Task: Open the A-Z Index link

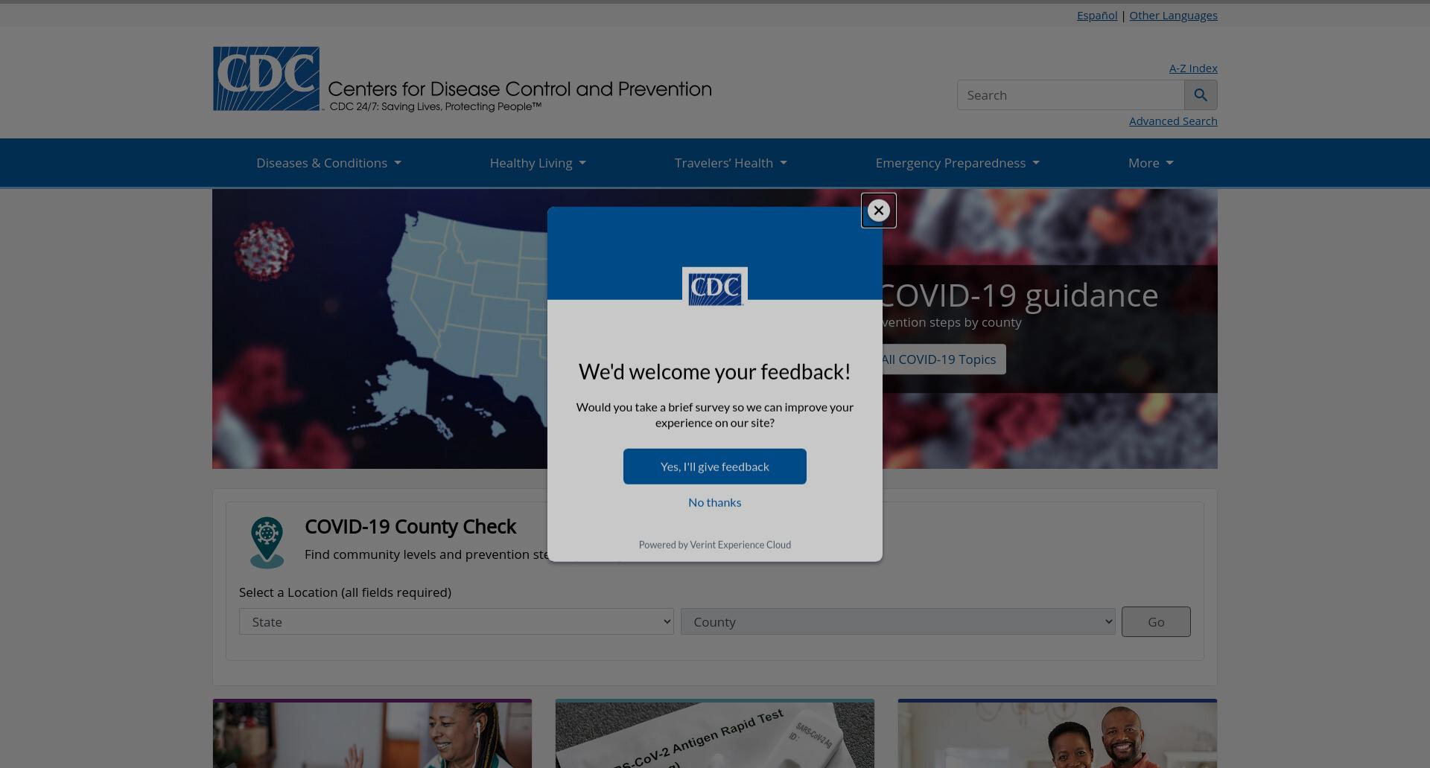Action: 1193,68
